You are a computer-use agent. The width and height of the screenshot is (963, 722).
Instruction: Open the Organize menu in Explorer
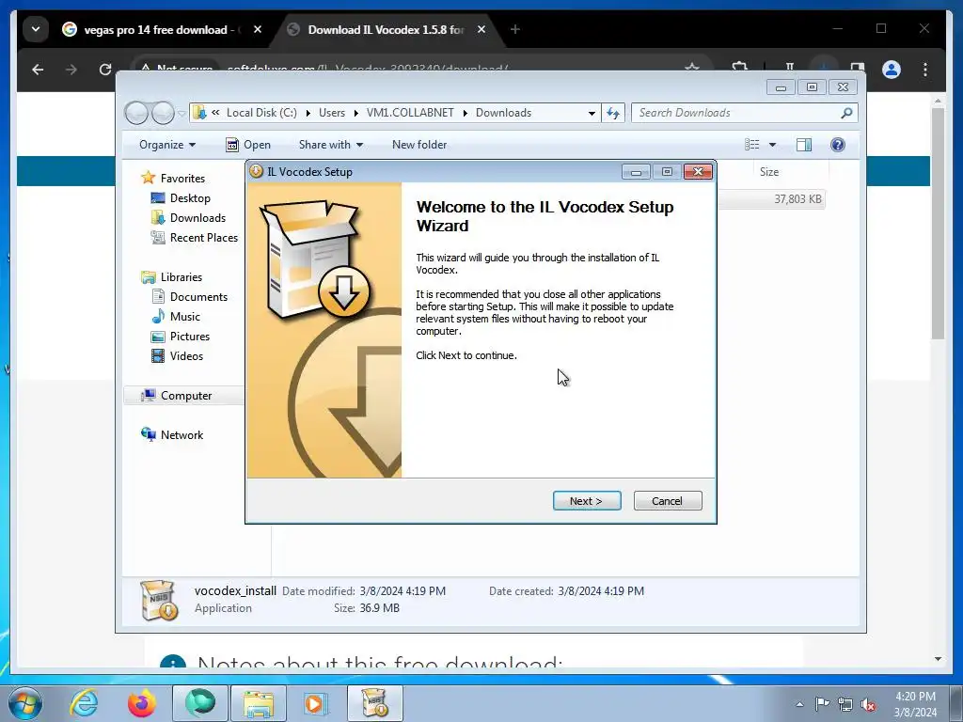[x=167, y=145]
